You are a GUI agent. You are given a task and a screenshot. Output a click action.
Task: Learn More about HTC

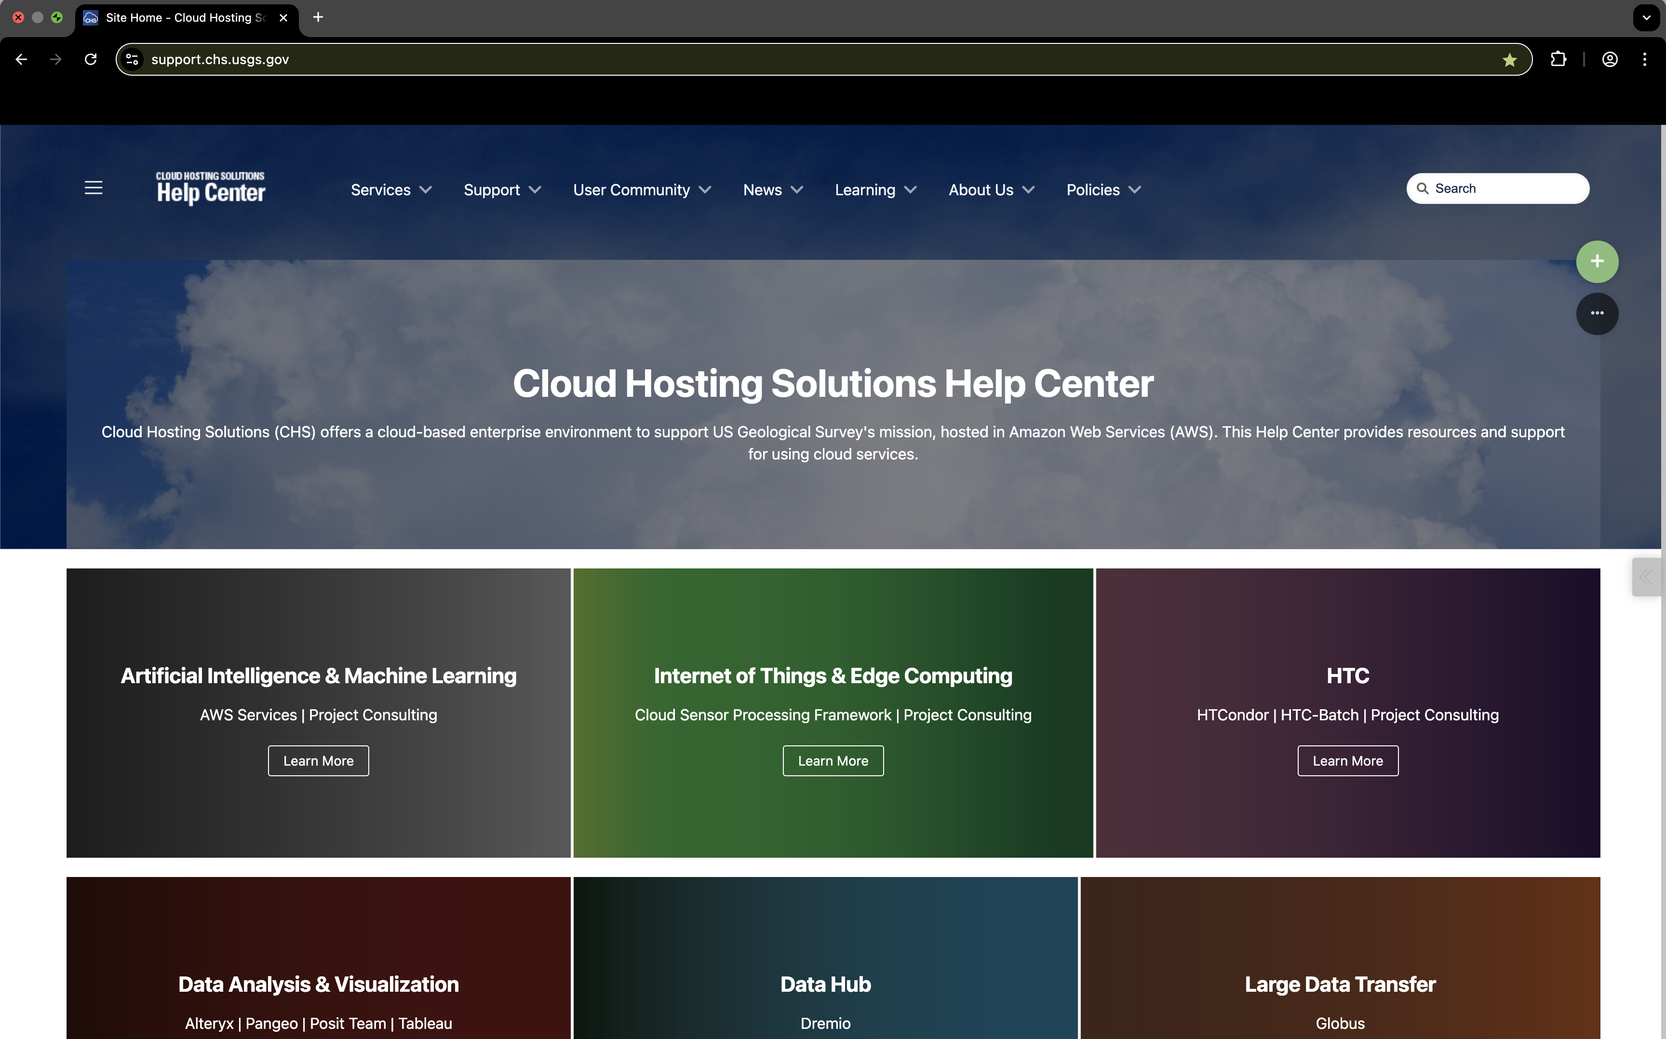1347,761
